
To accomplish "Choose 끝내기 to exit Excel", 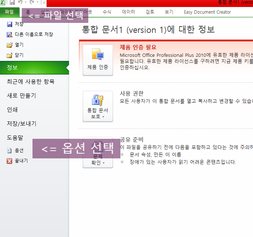I will pos(21,161).
